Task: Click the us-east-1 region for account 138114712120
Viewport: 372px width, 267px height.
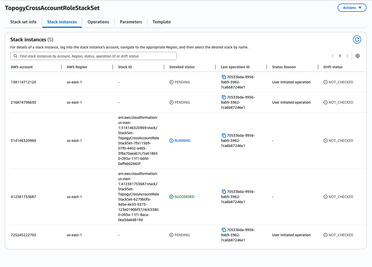Action: tap(74, 82)
